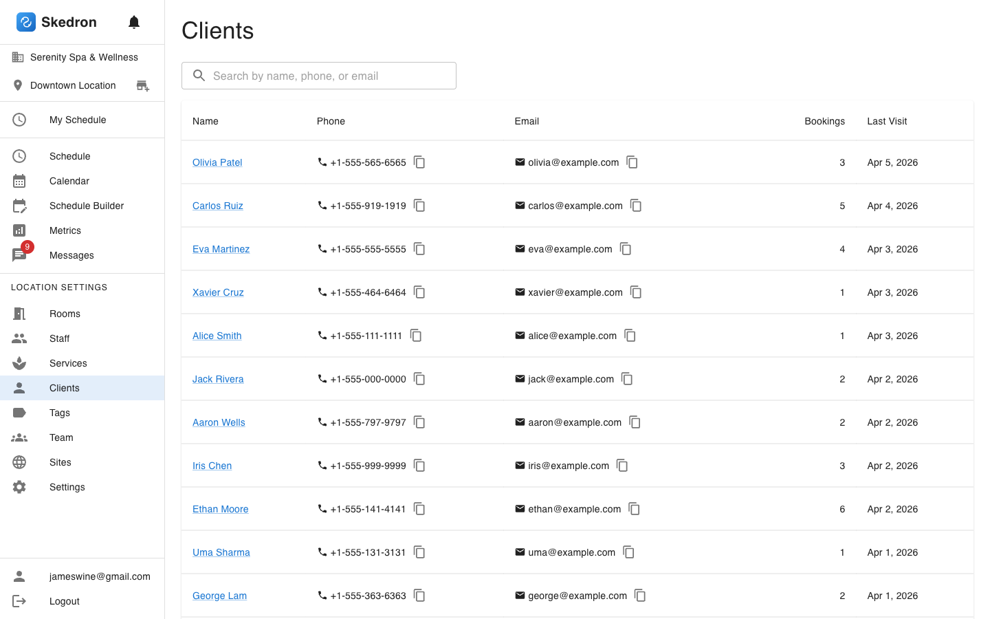The image size is (990, 619).
Task: Copy olivia@example.com email address
Action: (632, 162)
